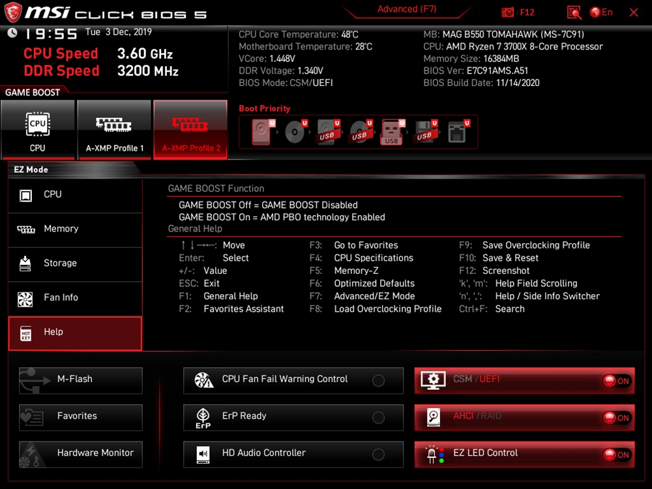
Task: Click the last network boot device icon
Action: [458, 132]
